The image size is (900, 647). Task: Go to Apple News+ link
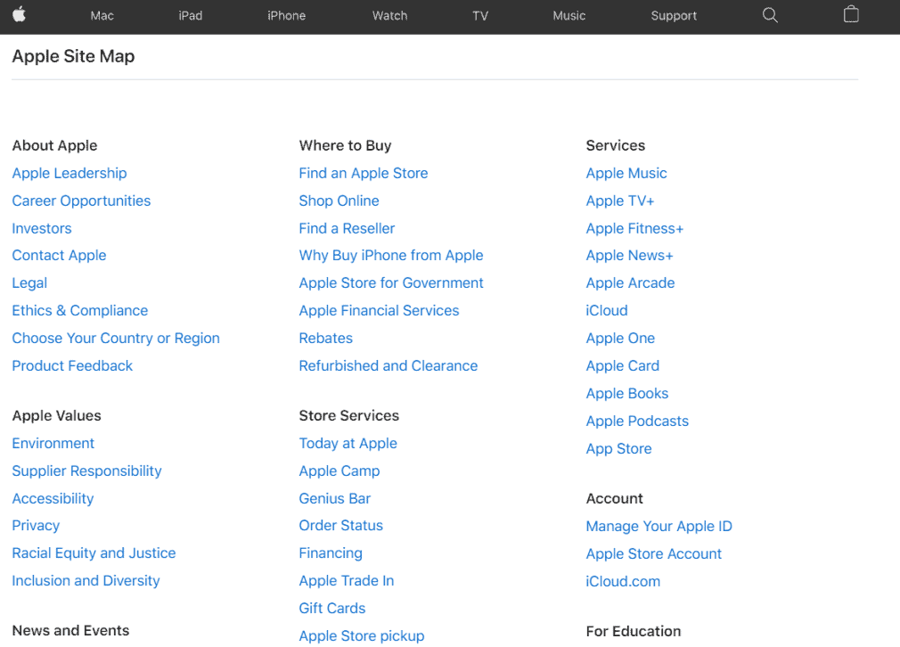pyautogui.click(x=630, y=256)
